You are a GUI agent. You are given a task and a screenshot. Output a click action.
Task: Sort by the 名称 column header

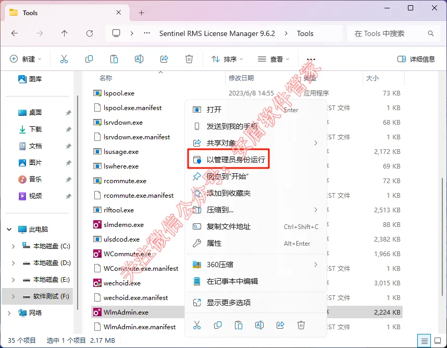[106, 78]
